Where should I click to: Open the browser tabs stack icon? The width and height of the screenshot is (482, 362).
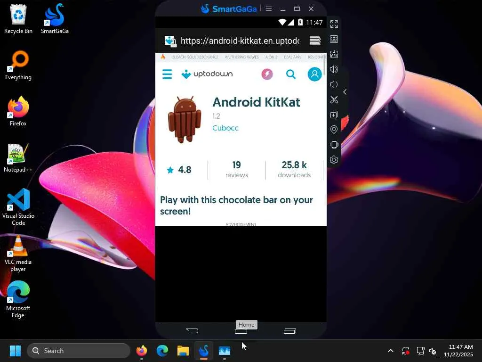click(x=315, y=41)
